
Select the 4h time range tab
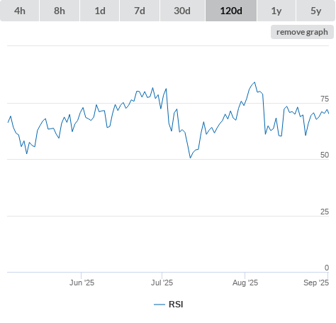pyautogui.click(x=20, y=11)
